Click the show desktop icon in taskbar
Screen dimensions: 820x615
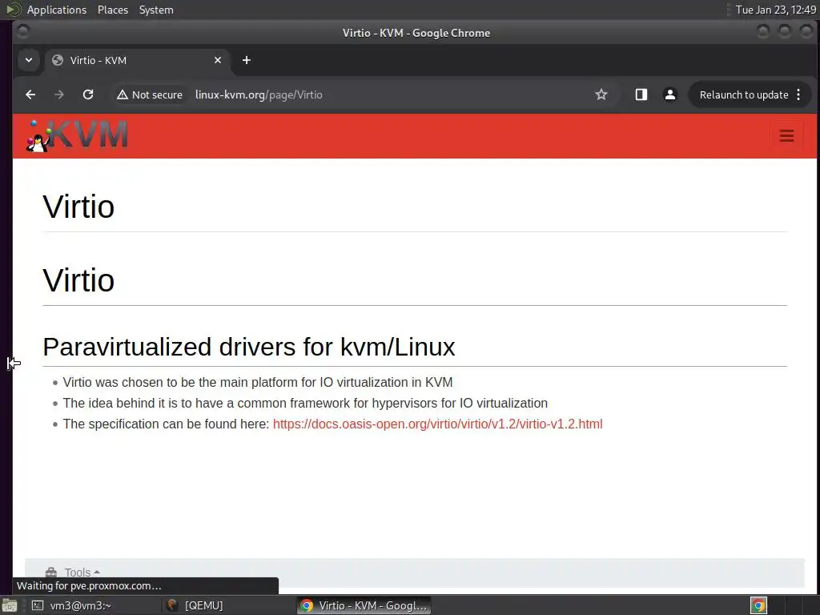tap(9, 606)
